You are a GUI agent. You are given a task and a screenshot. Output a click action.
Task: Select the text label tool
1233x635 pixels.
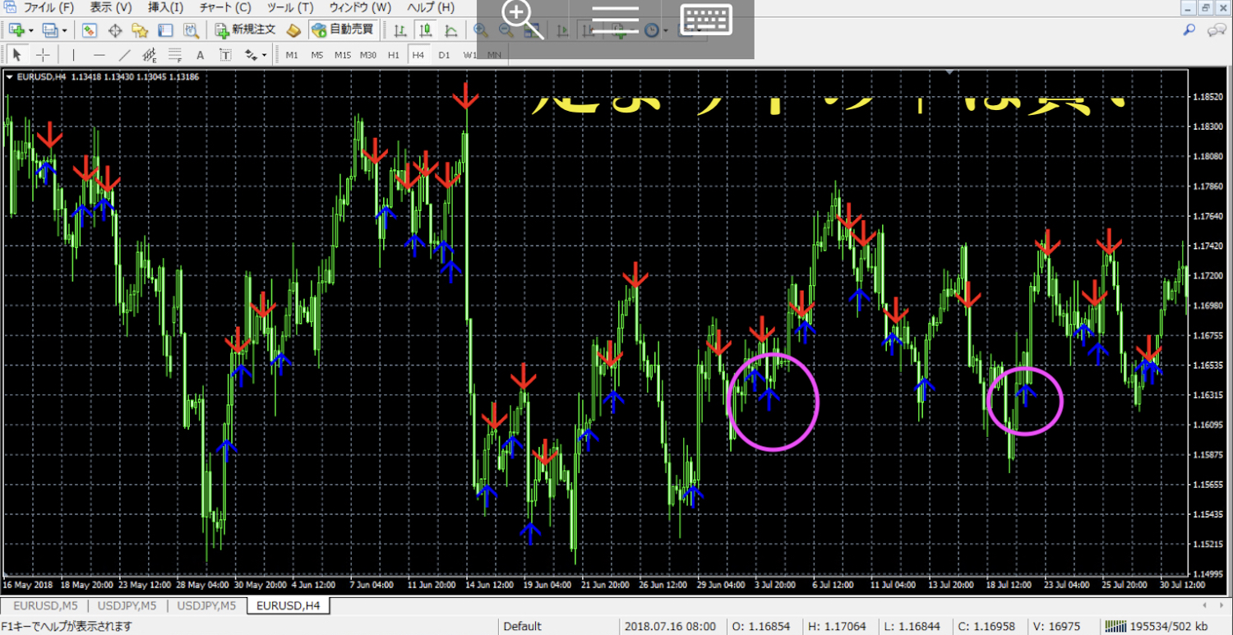(225, 55)
